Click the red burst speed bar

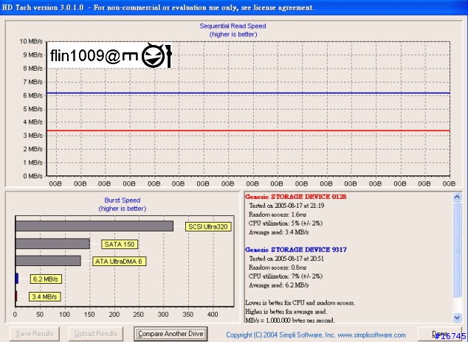pyautogui.click(x=16, y=296)
